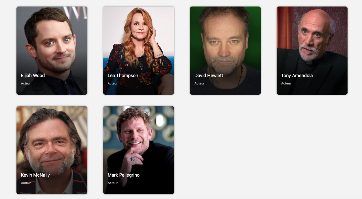This screenshot has height=199, width=362.
Task: Select Lea Thompson's photo card
Action: coord(139,50)
